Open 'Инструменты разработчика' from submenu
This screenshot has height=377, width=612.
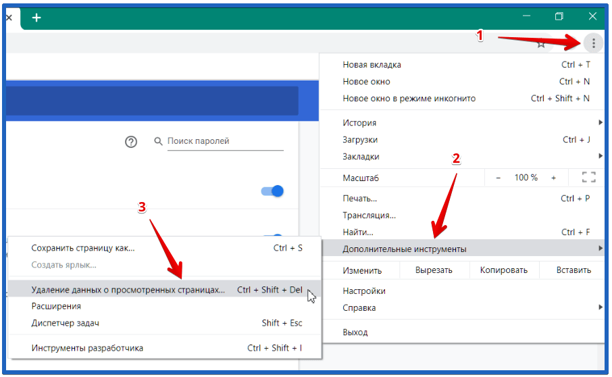click(165, 348)
